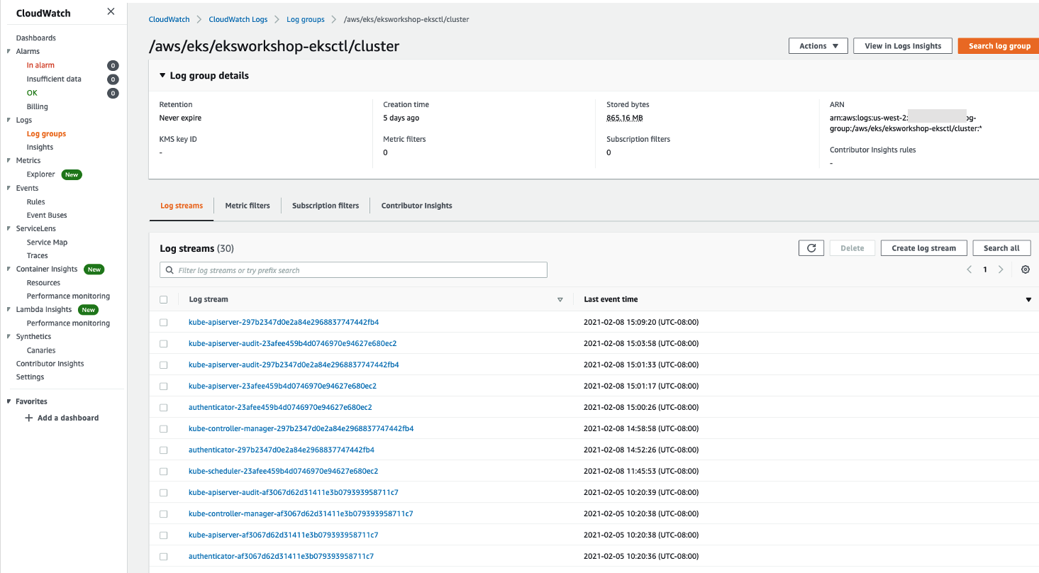Screen dimensions: 1039x573
Task: Open the Actions dropdown
Action: 818,46
